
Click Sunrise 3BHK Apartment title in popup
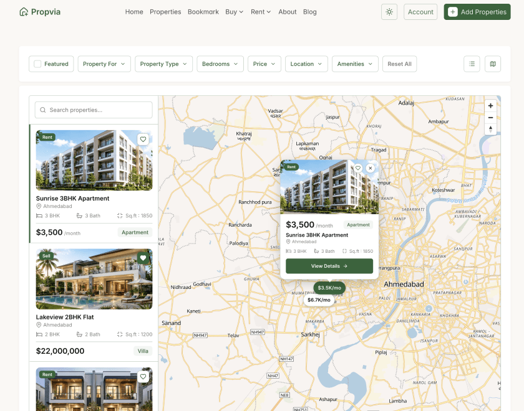pos(317,235)
